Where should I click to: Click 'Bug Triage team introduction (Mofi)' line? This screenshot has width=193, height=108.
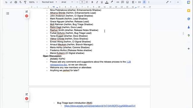point(74,103)
